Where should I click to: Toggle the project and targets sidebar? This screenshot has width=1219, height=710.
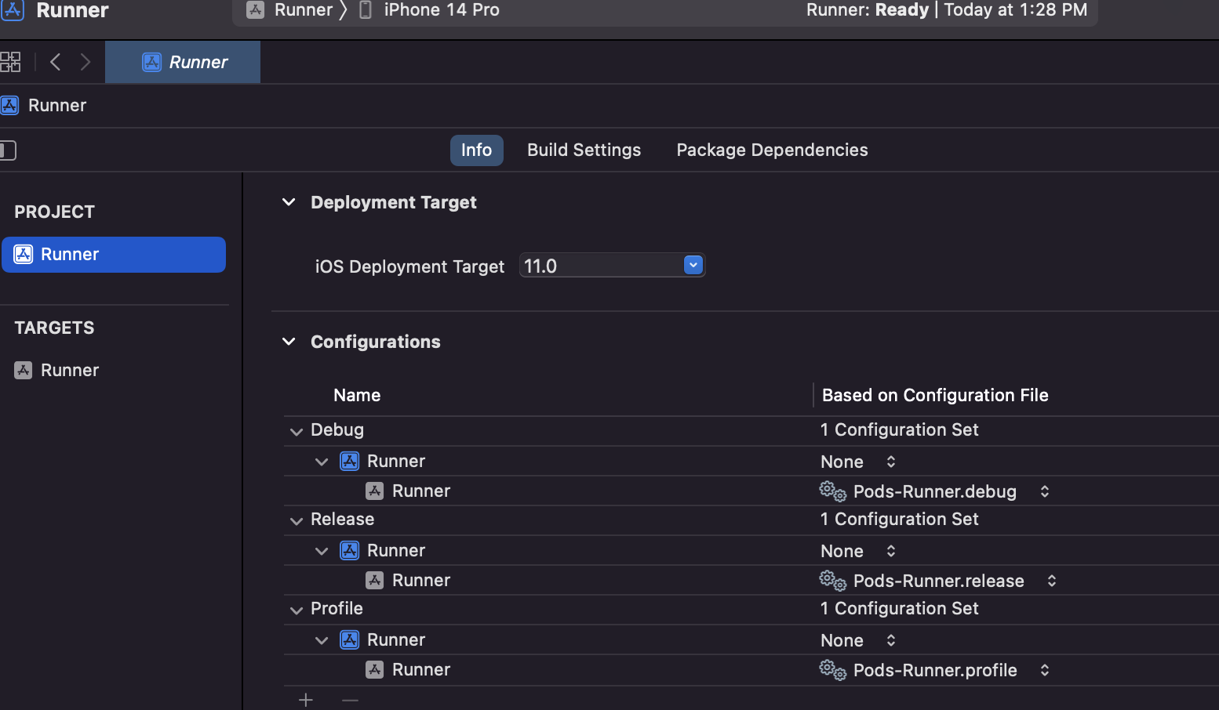8,150
